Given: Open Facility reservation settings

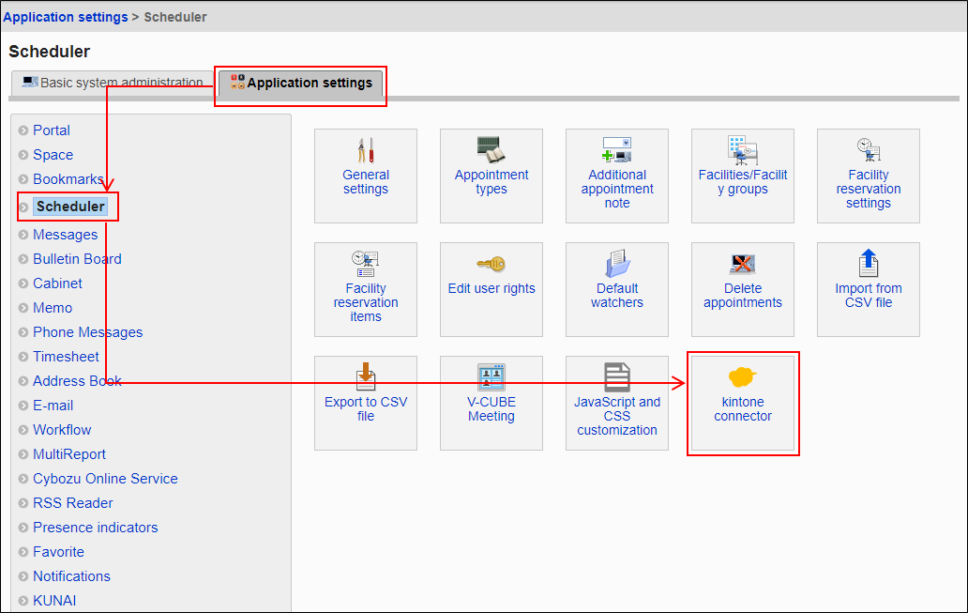Looking at the screenshot, I should pos(868,176).
